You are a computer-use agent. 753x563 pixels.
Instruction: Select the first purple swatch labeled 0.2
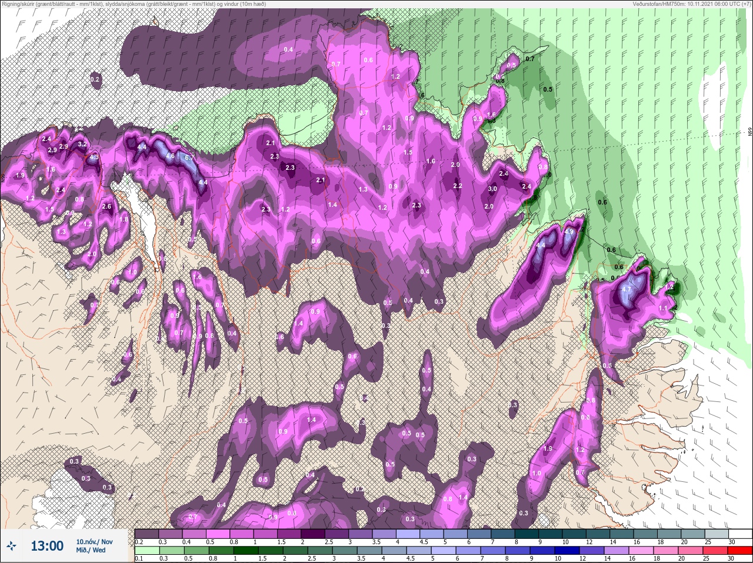click(146, 534)
